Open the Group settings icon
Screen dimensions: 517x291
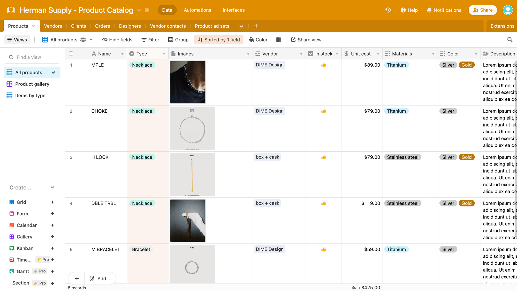point(178,40)
